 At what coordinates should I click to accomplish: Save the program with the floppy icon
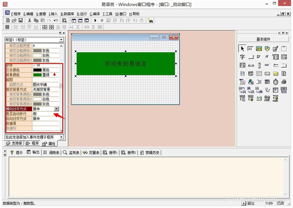21,21
